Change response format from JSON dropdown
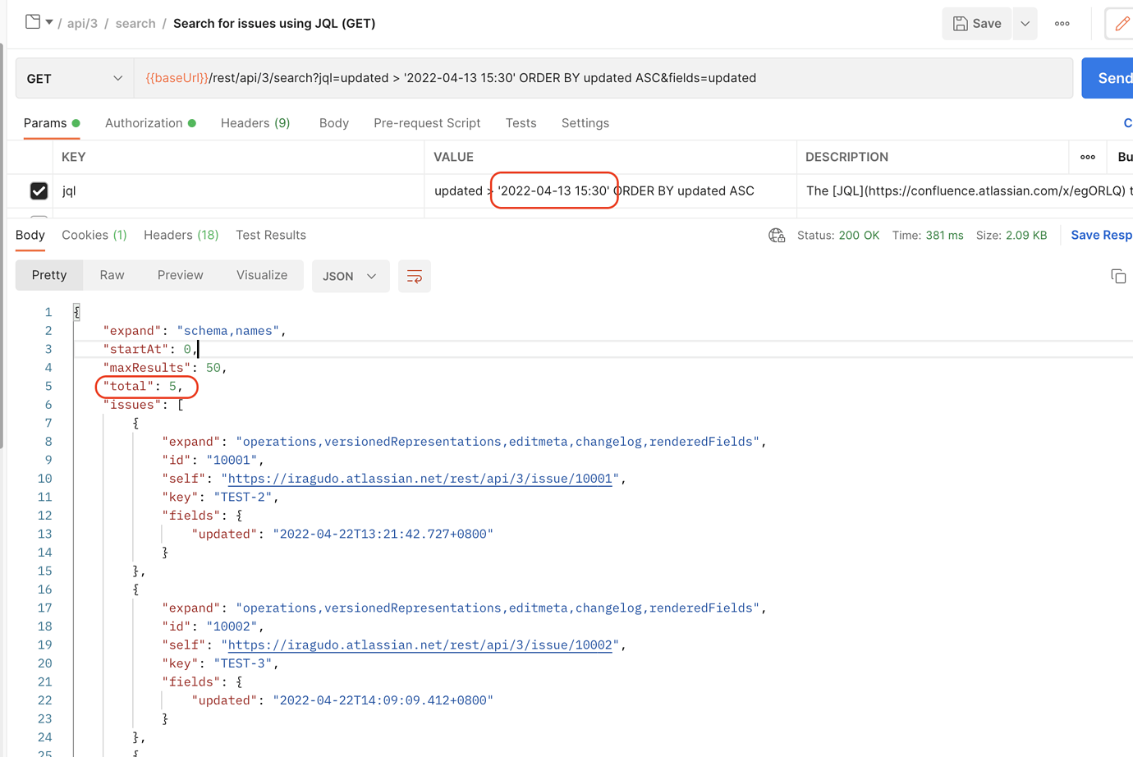The height and width of the screenshot is (757, 1133). (351, 276)
